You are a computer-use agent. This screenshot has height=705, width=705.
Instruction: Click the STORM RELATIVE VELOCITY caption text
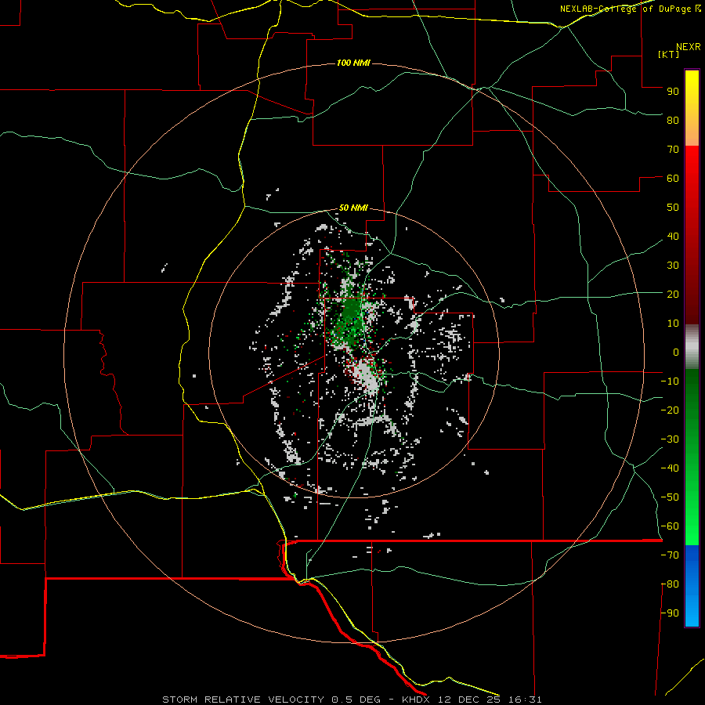pyautogui.click(x=243, y=700)
